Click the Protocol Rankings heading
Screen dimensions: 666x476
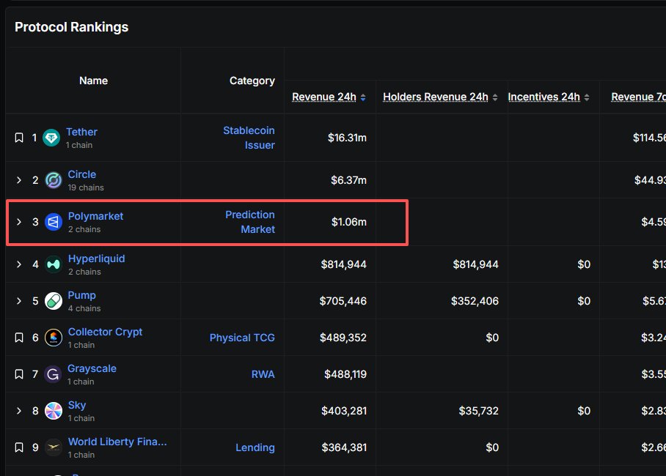(71, 26)
